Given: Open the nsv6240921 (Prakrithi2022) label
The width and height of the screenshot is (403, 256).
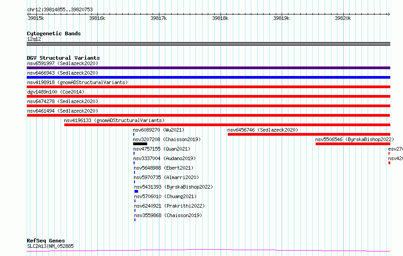Looking at the screenshot, I should (x=169, y=206).
